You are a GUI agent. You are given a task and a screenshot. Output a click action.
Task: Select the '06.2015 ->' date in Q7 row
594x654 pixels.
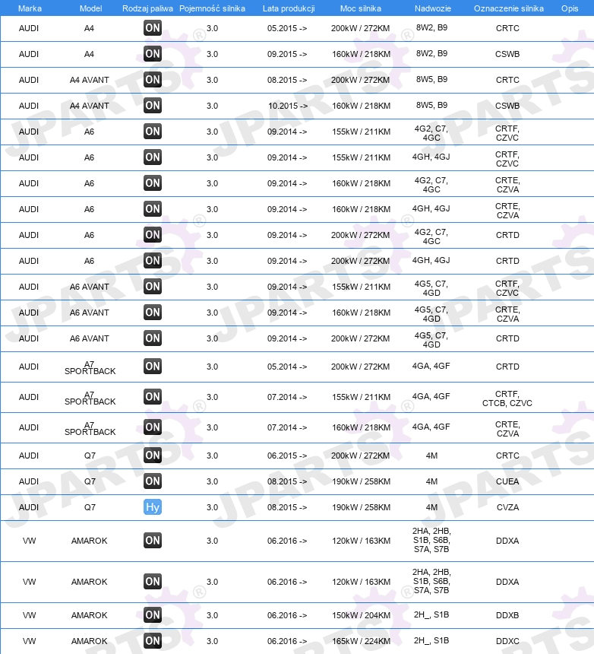point(287,456)
